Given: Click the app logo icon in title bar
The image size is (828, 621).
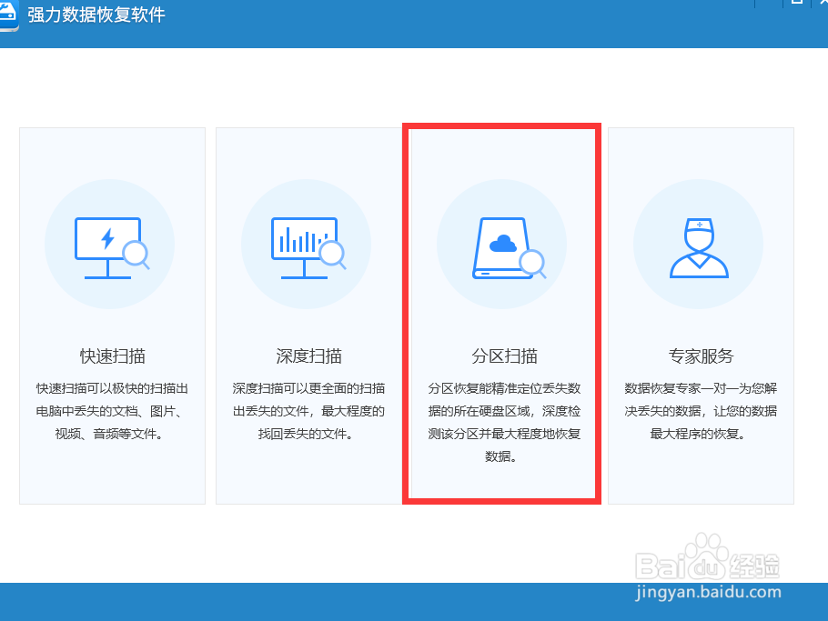Looking at the screenshot, I should 8,15.
